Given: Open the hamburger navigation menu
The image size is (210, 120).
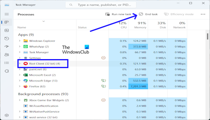Looking at the screenshot, I should click(x=7, y=14).
